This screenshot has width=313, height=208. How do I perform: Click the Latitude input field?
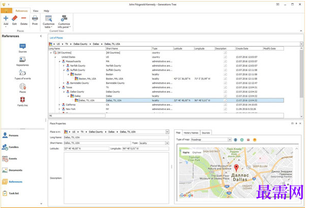pos(86,149)
